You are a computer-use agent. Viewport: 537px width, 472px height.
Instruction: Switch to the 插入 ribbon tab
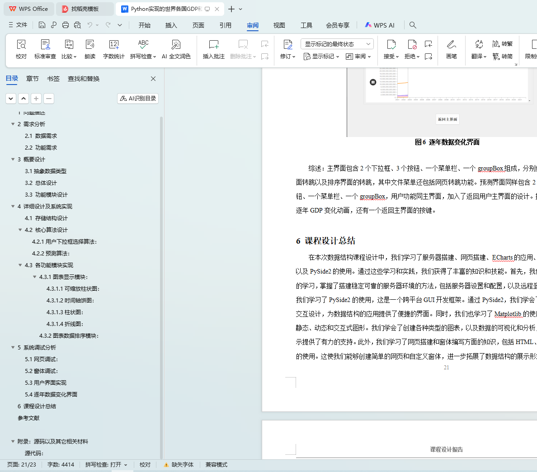[171, 25]
